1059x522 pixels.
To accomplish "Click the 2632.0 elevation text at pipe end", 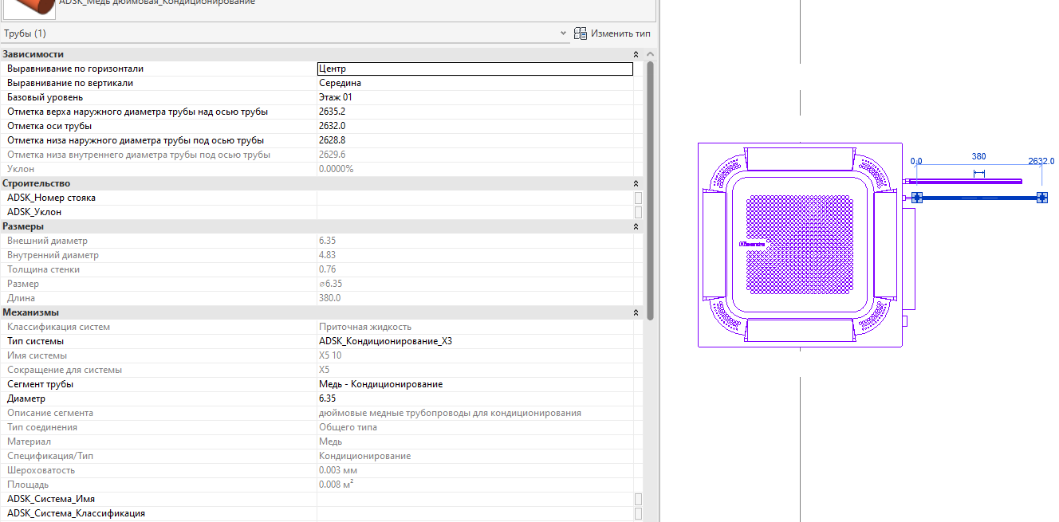I will 1041,161.
